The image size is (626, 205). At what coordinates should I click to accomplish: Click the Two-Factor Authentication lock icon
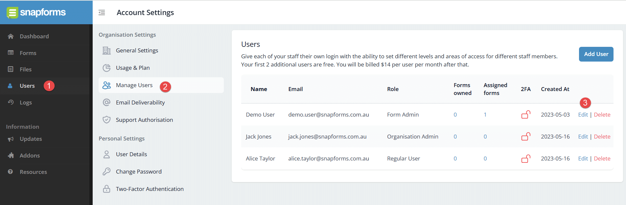[106, 189]
